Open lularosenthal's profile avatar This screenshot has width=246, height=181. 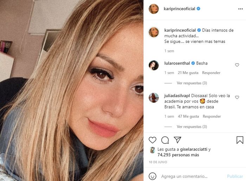coord(154,65)
